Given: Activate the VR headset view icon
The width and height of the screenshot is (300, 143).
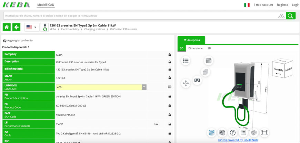Looking at the screenshot, I should pyautogui.click(x=197, y=80).
